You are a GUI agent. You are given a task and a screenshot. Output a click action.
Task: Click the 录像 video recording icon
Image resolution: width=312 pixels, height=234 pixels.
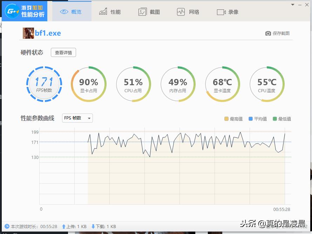pyautogui.click(x=221, y=11)
